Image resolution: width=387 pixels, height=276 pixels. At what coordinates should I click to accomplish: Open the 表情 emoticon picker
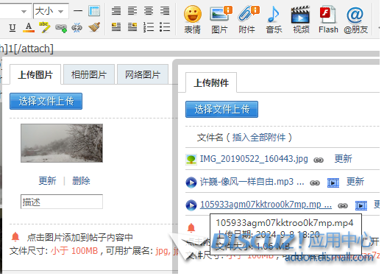point(193,19)
